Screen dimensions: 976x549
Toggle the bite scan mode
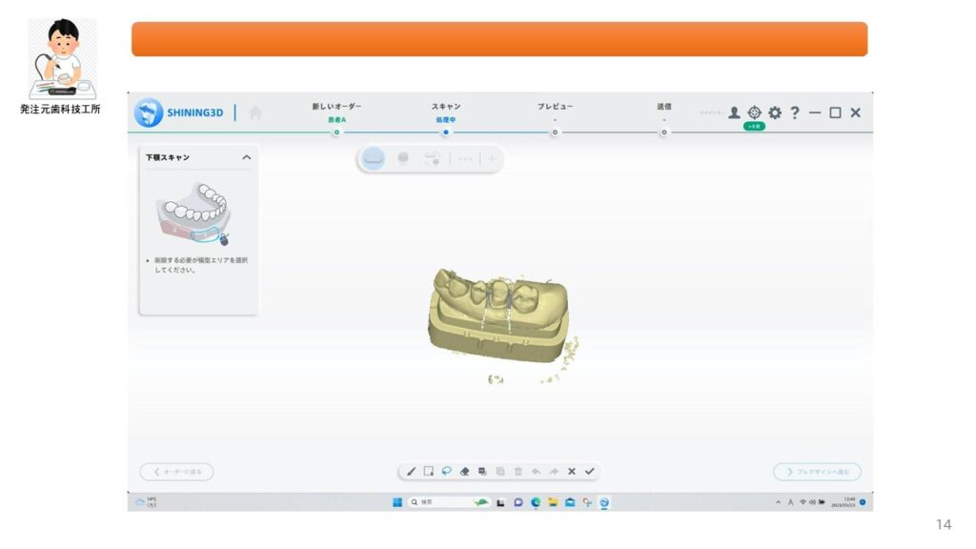432,159
